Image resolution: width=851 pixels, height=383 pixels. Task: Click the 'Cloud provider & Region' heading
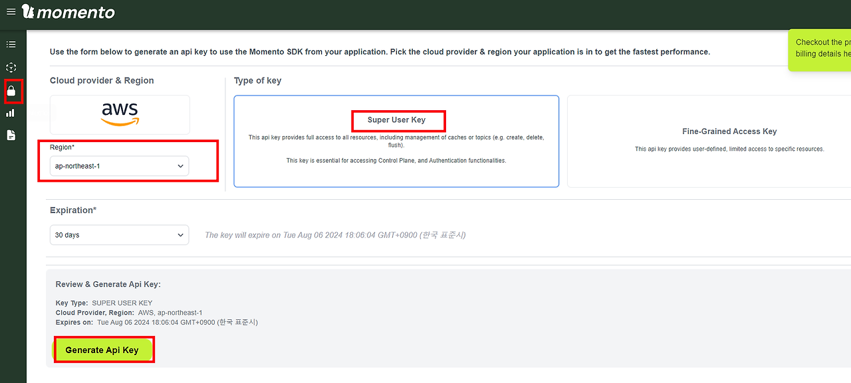(102, 80)
